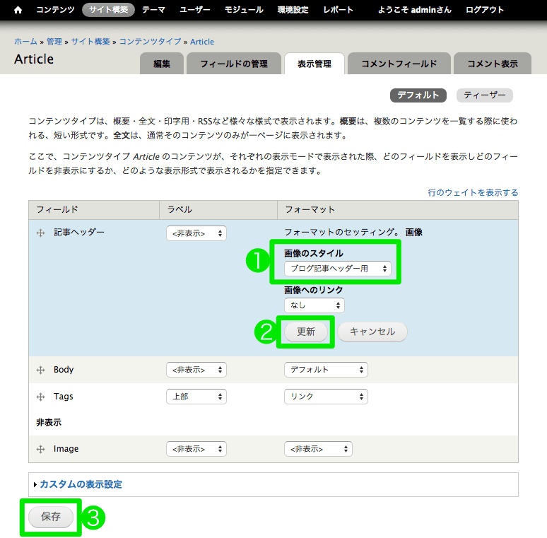Open label dropdown for Tags
Viewport: 547px width, 538px height.
click(x=196, y=397)
